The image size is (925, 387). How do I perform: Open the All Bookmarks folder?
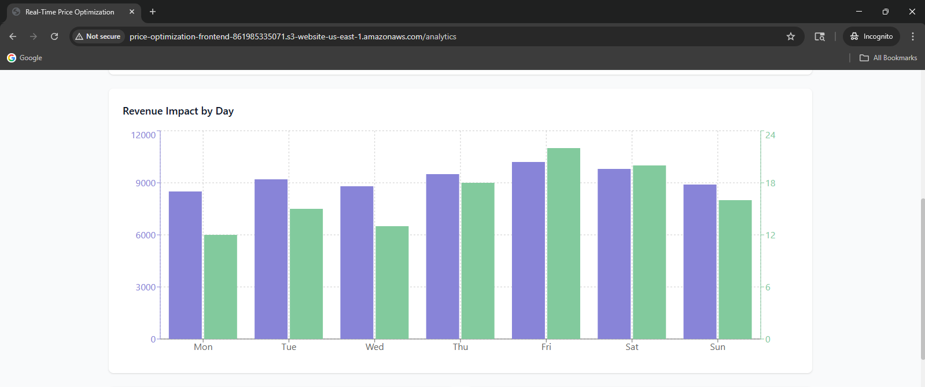(x=889, y=58)
